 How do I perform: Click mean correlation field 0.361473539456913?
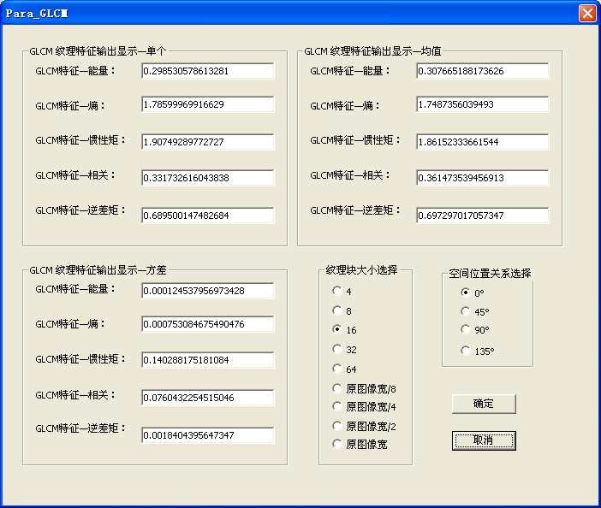[483, 178]
